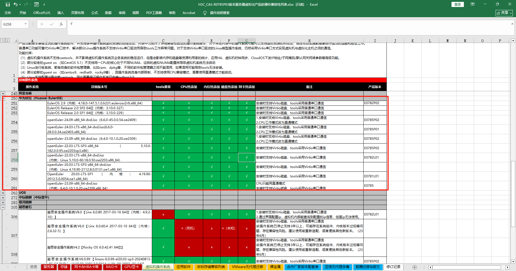Open the GPU显卡 sheet tab

point(132,267)
